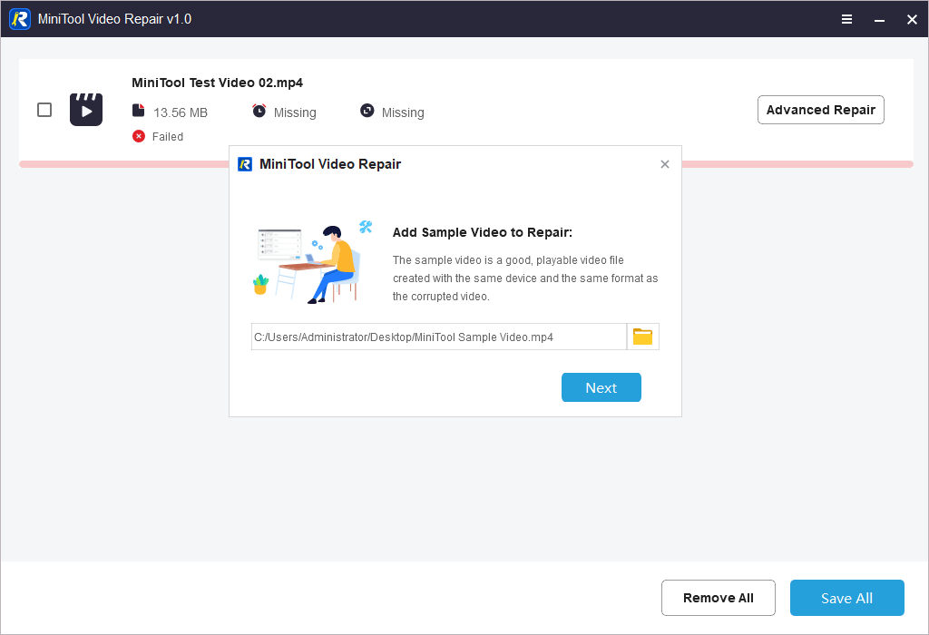Click the Failed status text
The width and height of the screenshot is (929, 635).
[x=168, y=137]
